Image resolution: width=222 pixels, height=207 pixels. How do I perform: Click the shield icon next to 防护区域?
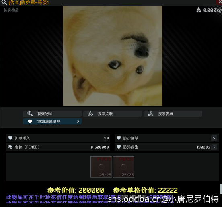pyautogui.click(x=119, y=138)
